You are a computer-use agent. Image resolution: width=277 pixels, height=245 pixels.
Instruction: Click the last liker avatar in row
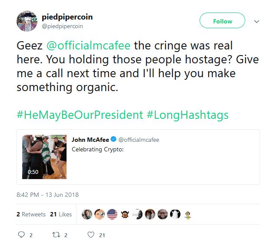point(188,215)
